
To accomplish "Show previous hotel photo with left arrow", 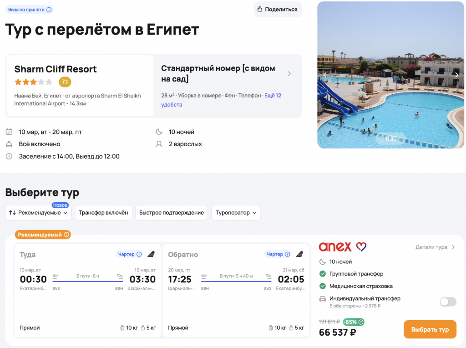I will [x=325, y=75].
